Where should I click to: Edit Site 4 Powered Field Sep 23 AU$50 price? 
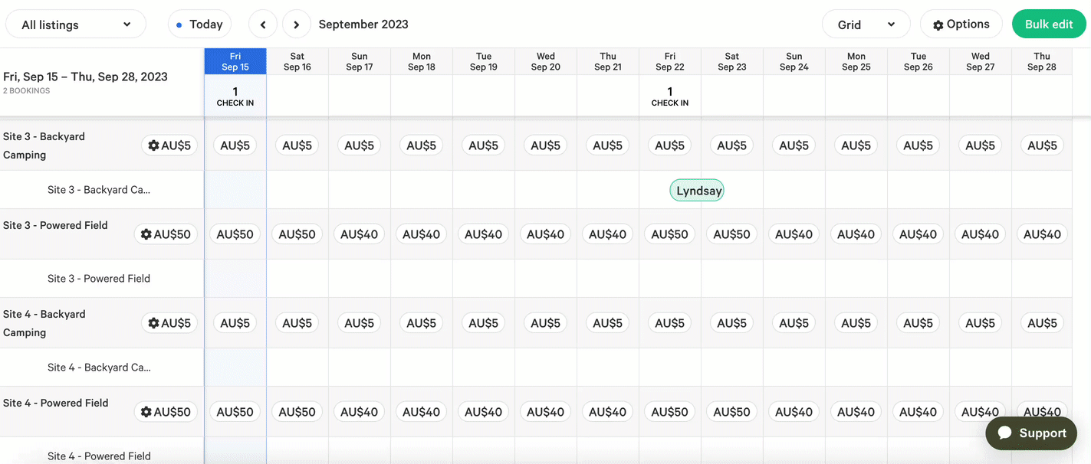click(732, 412)
